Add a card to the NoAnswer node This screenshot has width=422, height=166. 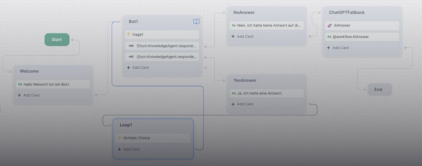pos(266,37)
